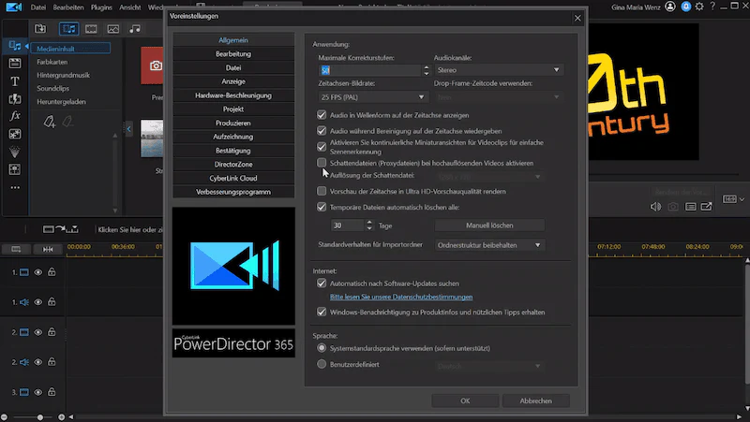Screen dimensions: 750x422
Task: Select Benutzerdefiniert language radio button
Action: coord(322,364)
